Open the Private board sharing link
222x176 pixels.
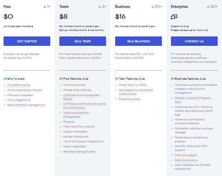click(77, 90)
